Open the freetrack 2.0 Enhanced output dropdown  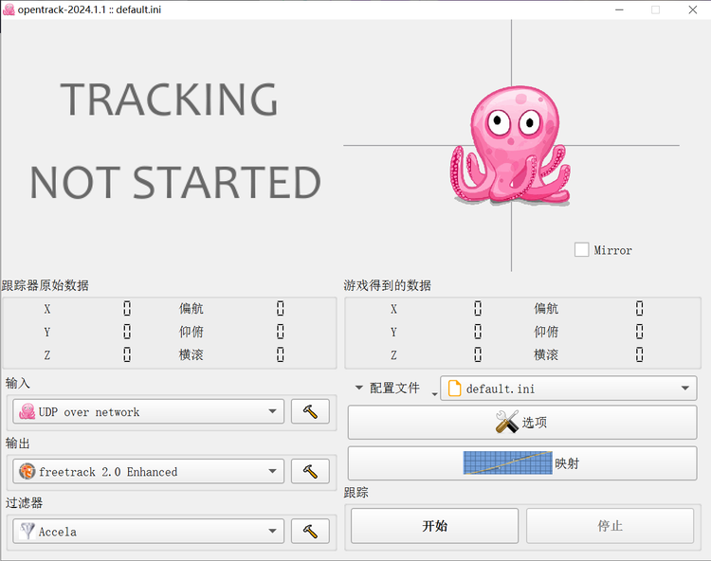click(x=148, y=471)
